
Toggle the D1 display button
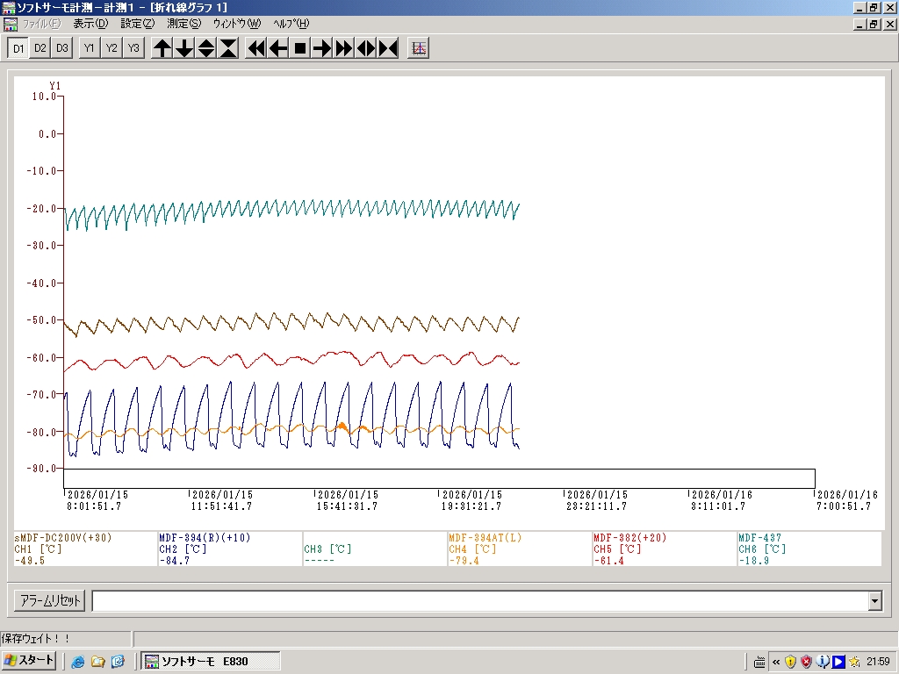pos(18,48)
